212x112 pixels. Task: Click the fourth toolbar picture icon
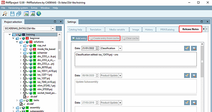pos(26,14)
